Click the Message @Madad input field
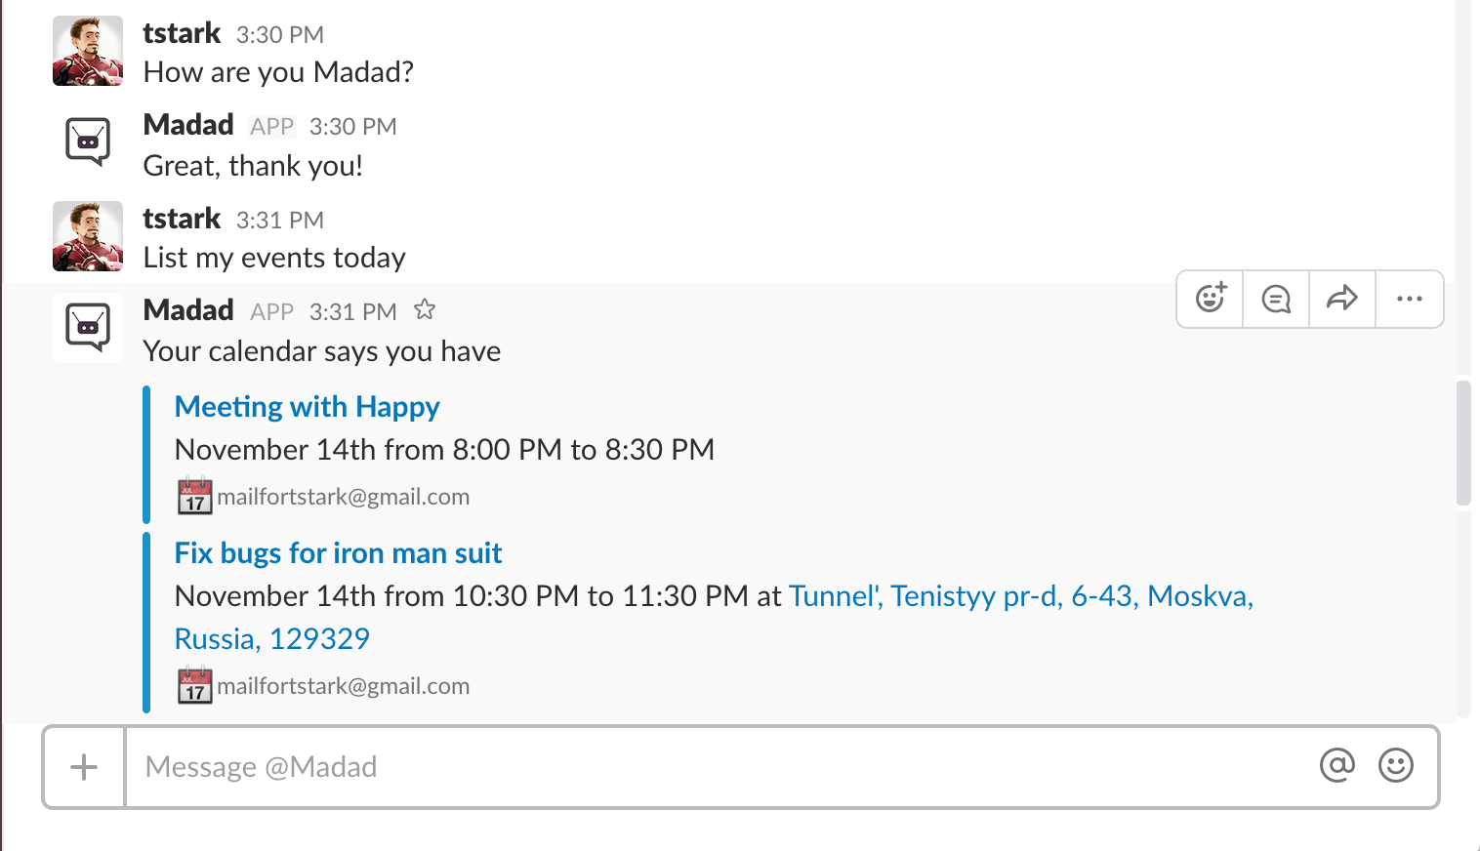Viewport: 1480px width, 851px height. pos(722,767)
